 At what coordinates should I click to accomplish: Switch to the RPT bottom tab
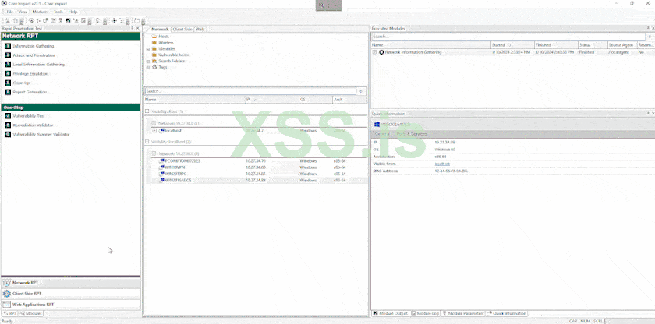coord(10,313)
